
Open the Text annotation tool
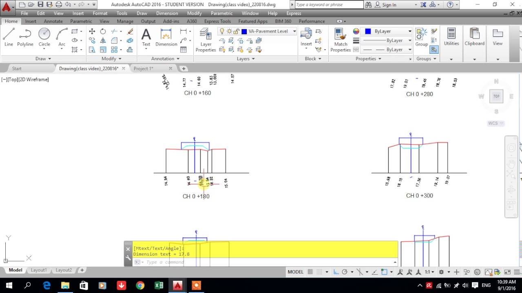[146, 37]
